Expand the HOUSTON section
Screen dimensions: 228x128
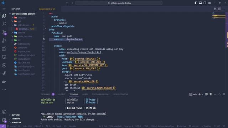click(16, 122)
